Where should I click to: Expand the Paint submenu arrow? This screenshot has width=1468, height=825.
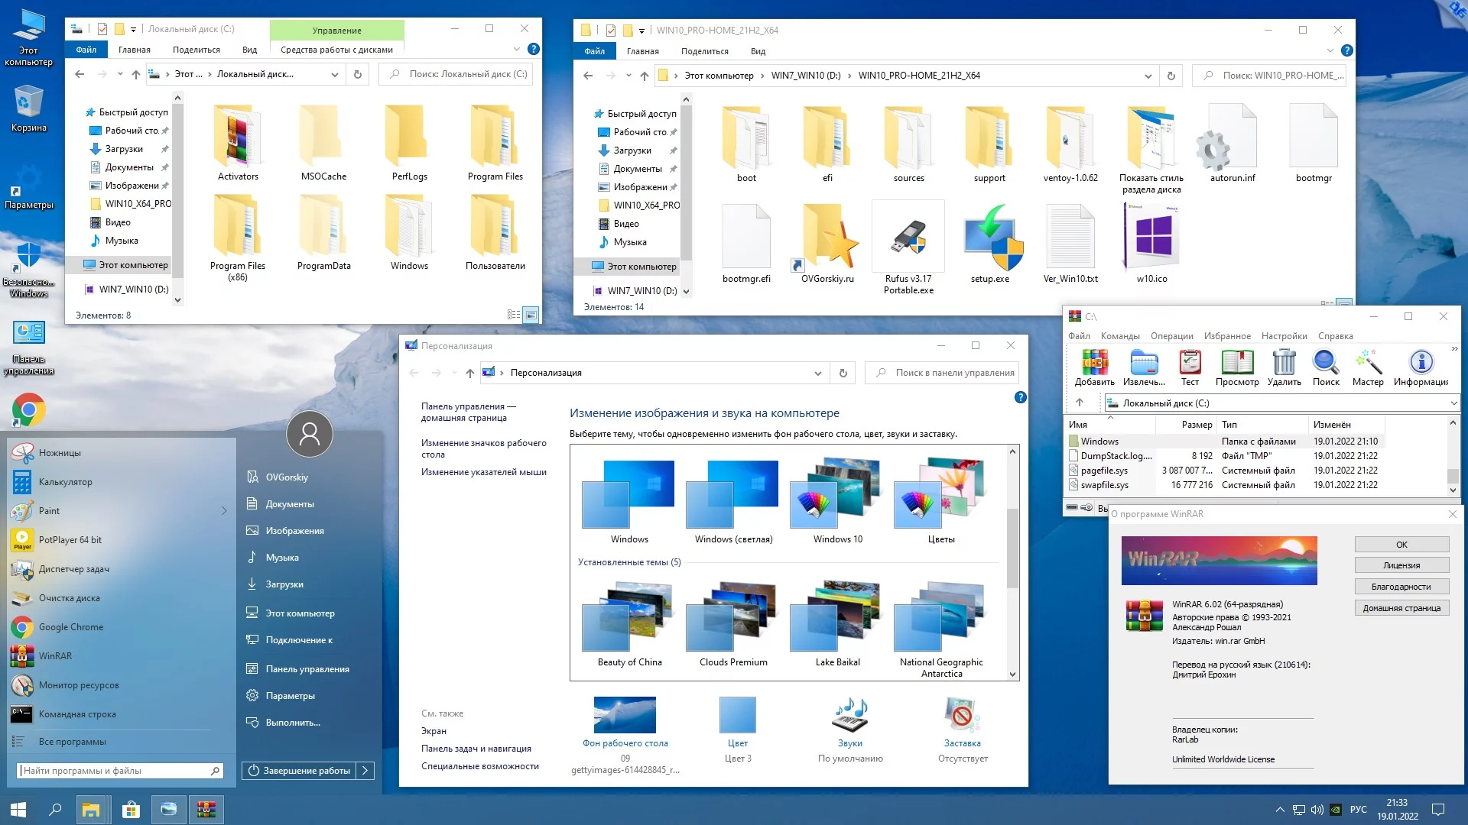[224, 511]
